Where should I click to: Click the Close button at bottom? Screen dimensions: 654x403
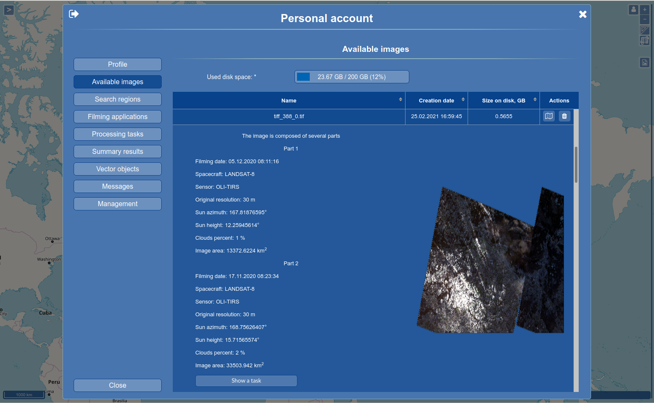[117, 386]
